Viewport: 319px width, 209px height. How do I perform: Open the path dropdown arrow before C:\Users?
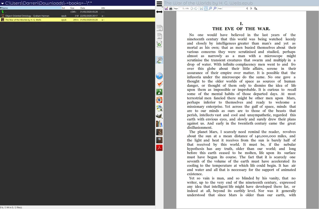(x=3, y=3)
